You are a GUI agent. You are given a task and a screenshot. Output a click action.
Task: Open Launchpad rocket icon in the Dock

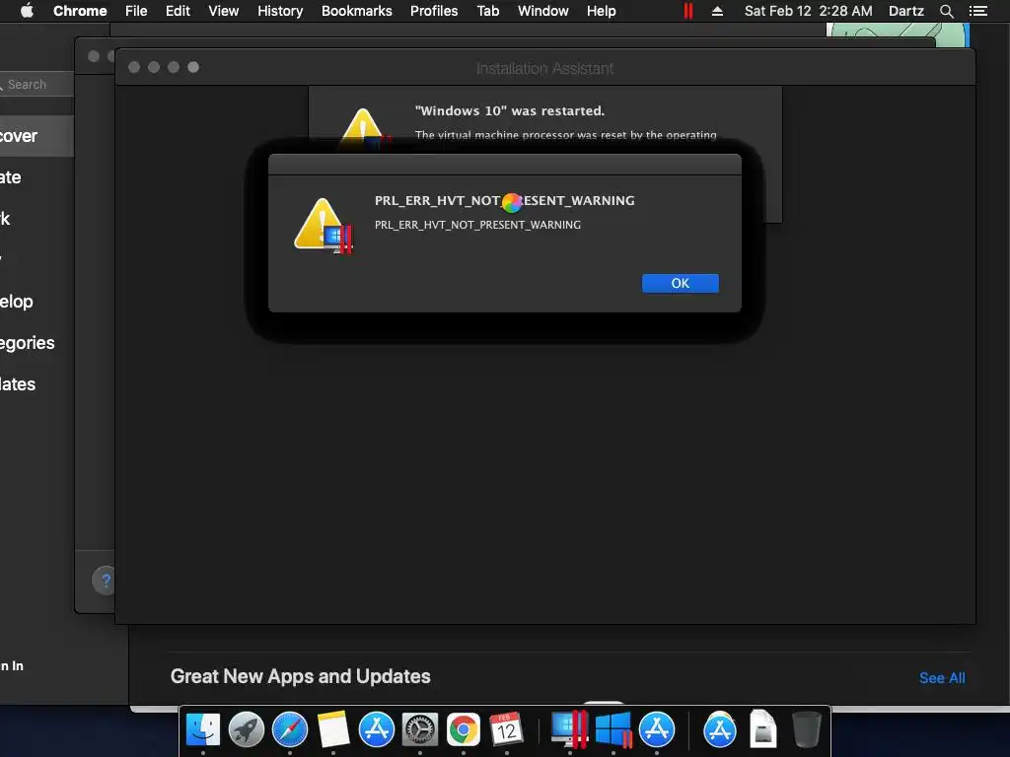click(246, 729)
